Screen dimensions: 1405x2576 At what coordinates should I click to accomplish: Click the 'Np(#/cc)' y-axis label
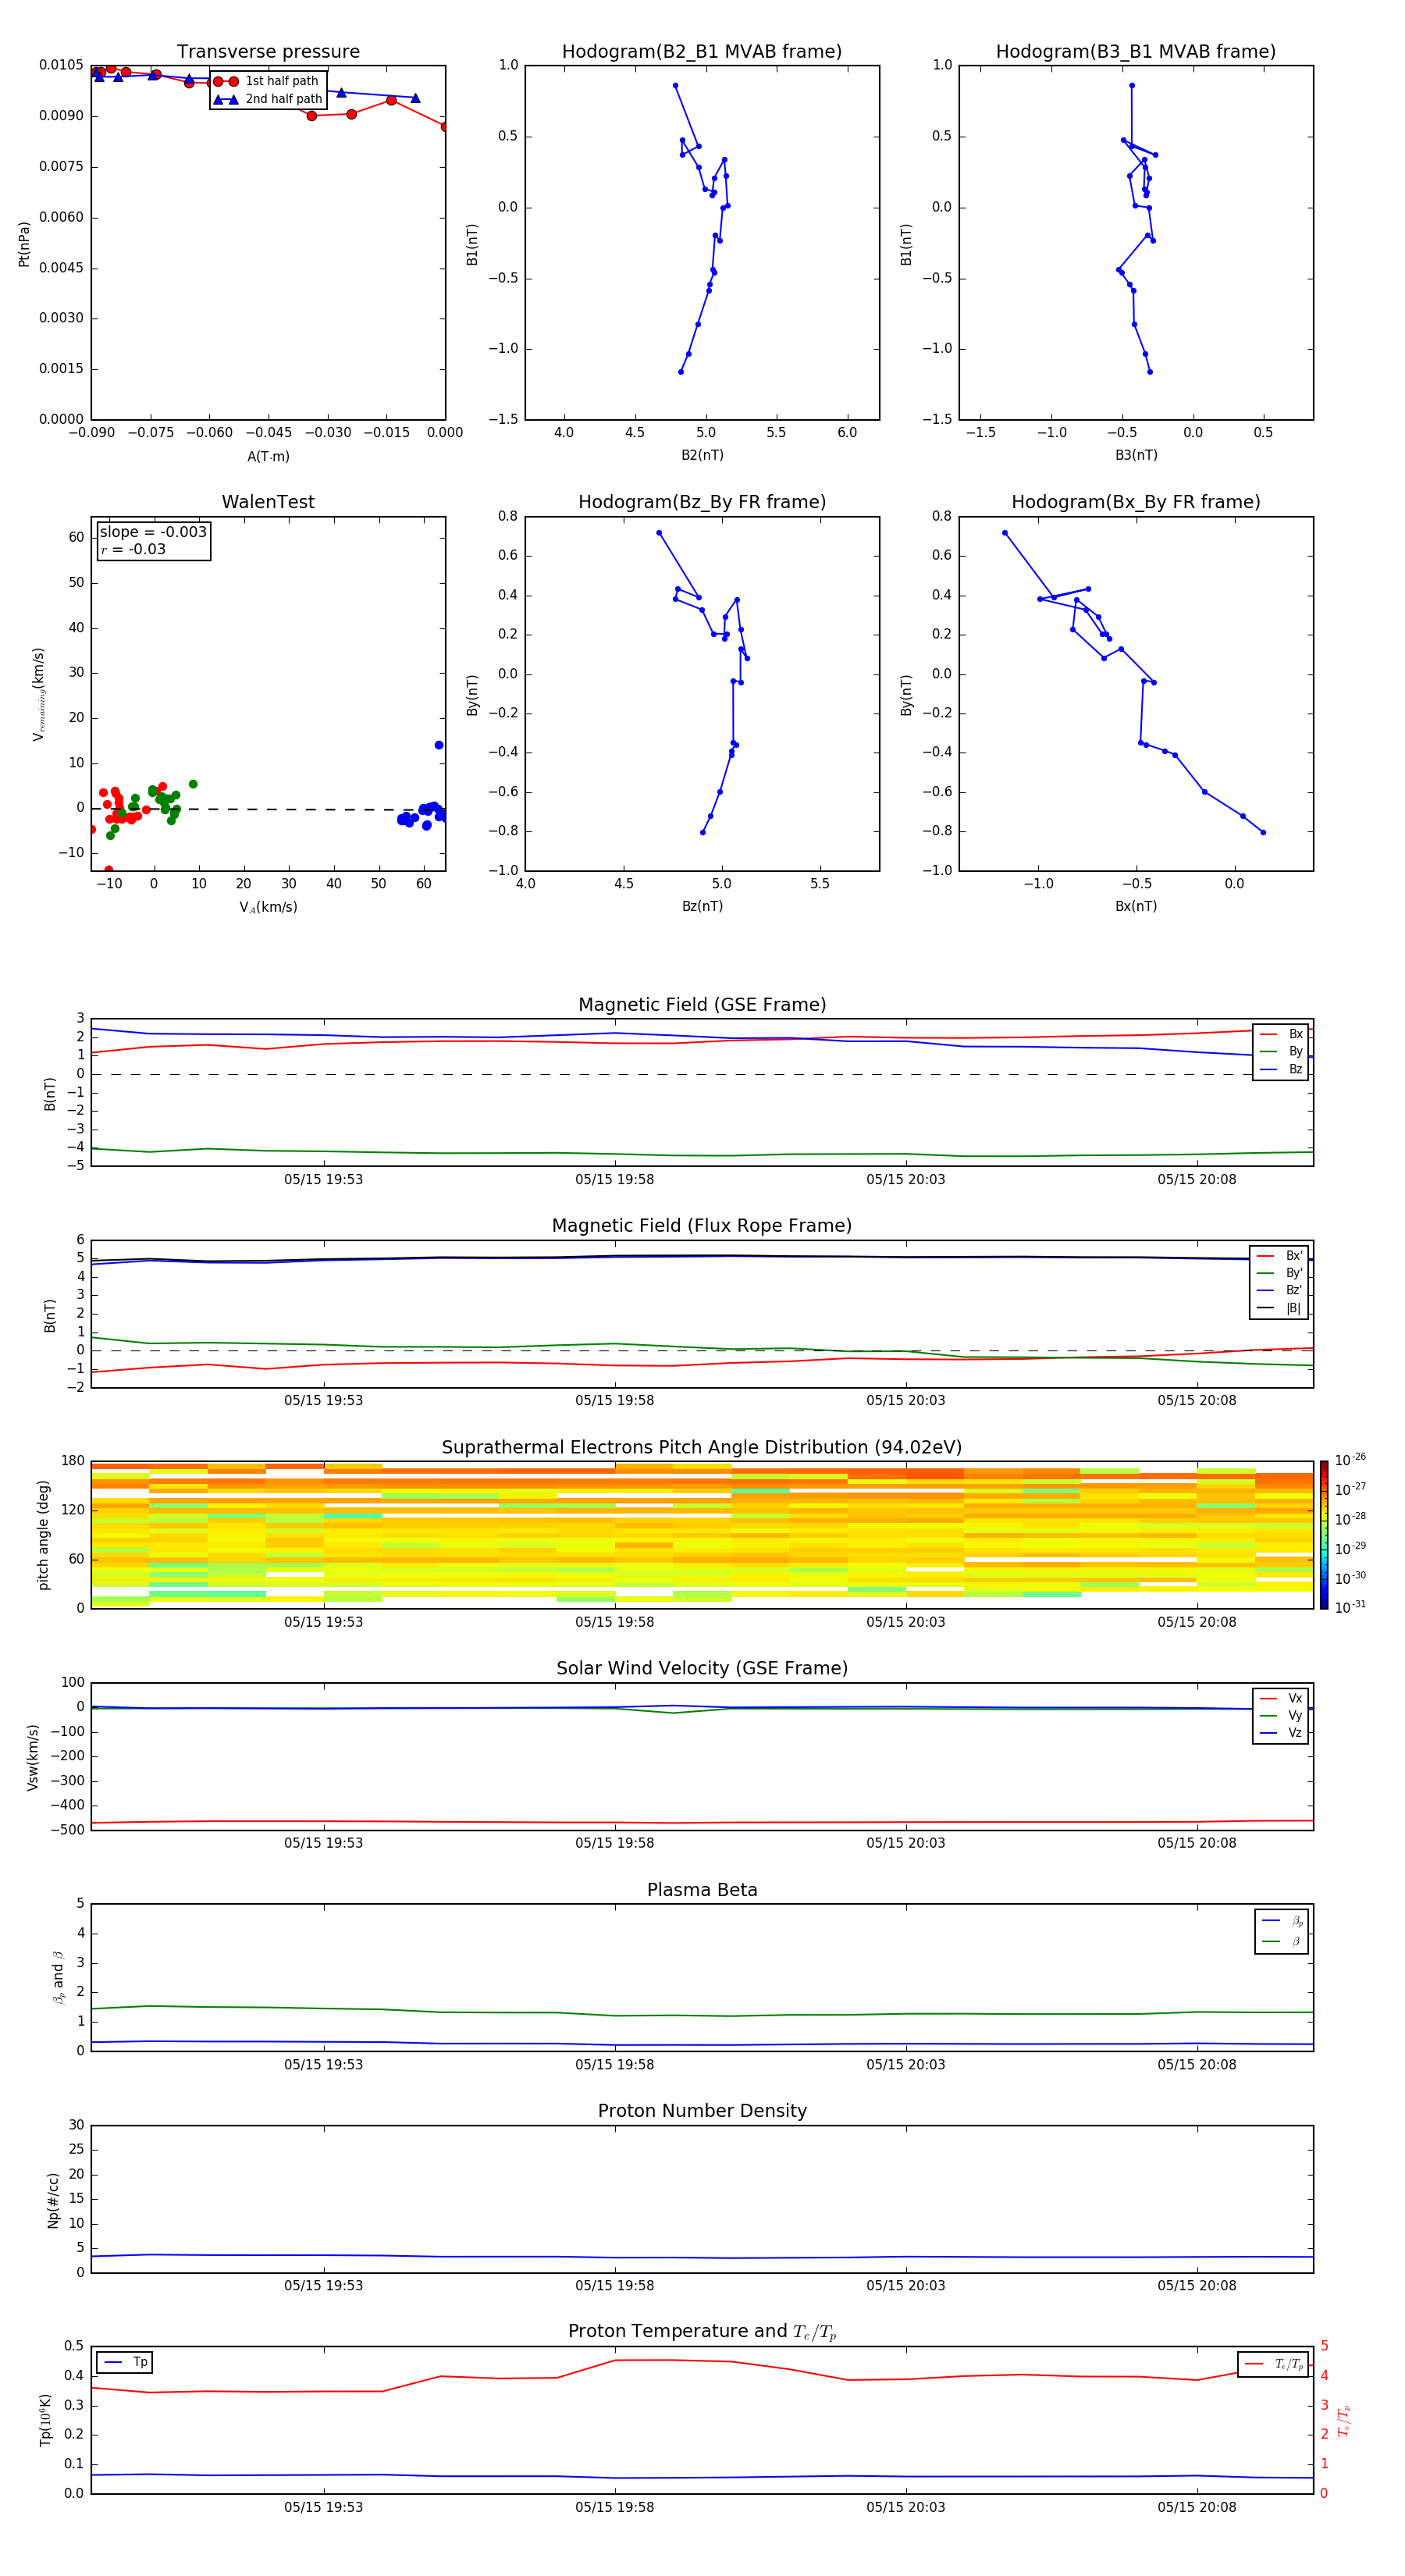[x=53, y=2200]
